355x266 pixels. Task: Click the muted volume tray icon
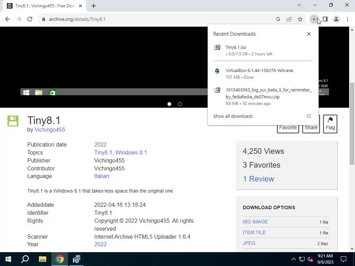click(x=310, y=259)
